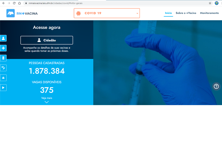Open the browser profile avatar

pos(216,3)
